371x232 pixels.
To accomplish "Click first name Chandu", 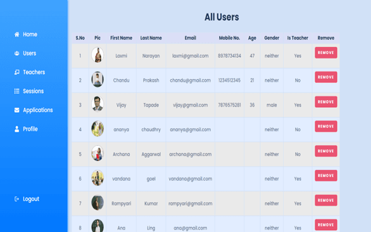I will point(121,81).
